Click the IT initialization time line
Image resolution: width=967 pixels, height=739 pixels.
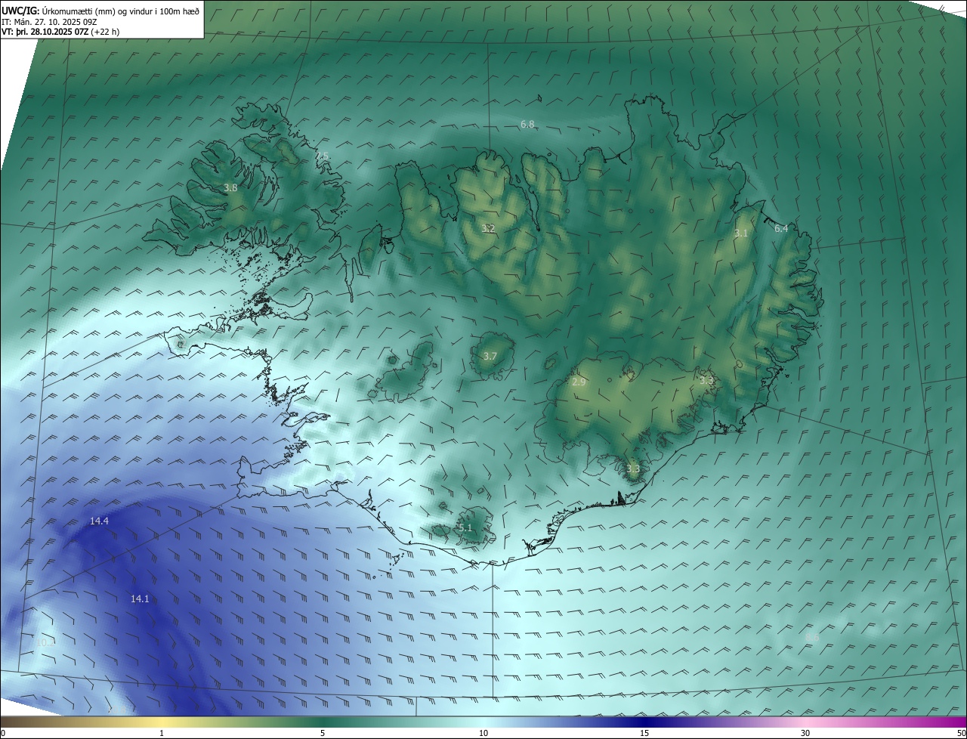(x=48, y=21)
